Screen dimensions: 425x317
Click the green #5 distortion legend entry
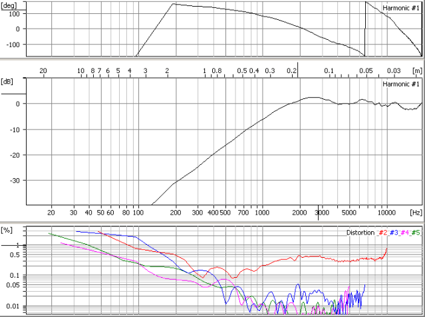click(x=416, y=233)
